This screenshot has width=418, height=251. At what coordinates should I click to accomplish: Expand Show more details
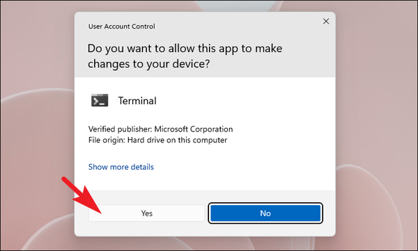pos(121,167)
